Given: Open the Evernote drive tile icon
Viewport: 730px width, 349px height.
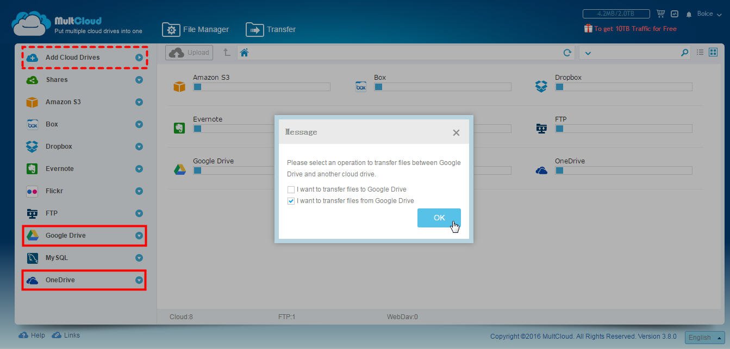Looking at the screenshot, I should click(179, 128).
